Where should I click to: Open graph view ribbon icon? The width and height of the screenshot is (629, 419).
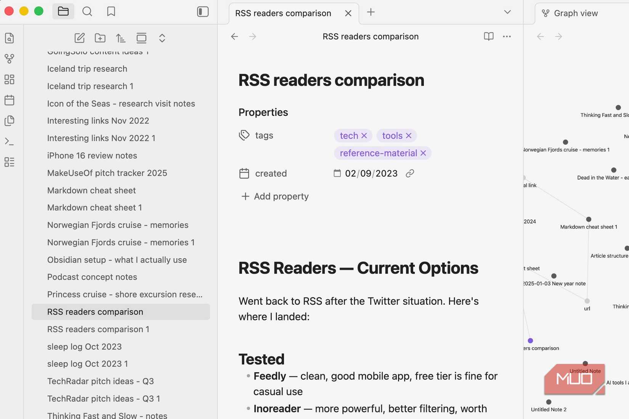click(x=10, y=59)
